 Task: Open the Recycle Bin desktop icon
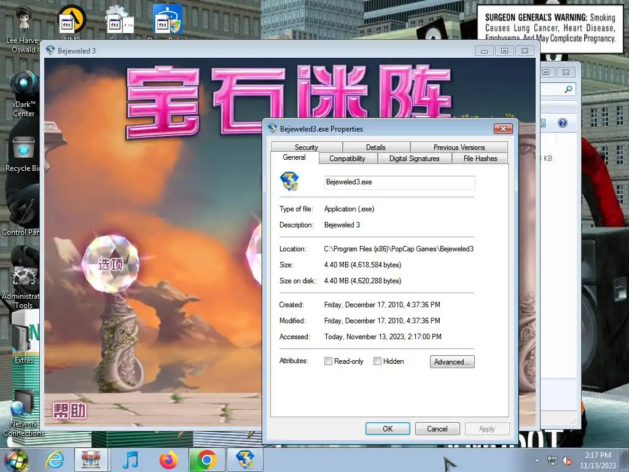pyautogui.click(x=23, y=154)
